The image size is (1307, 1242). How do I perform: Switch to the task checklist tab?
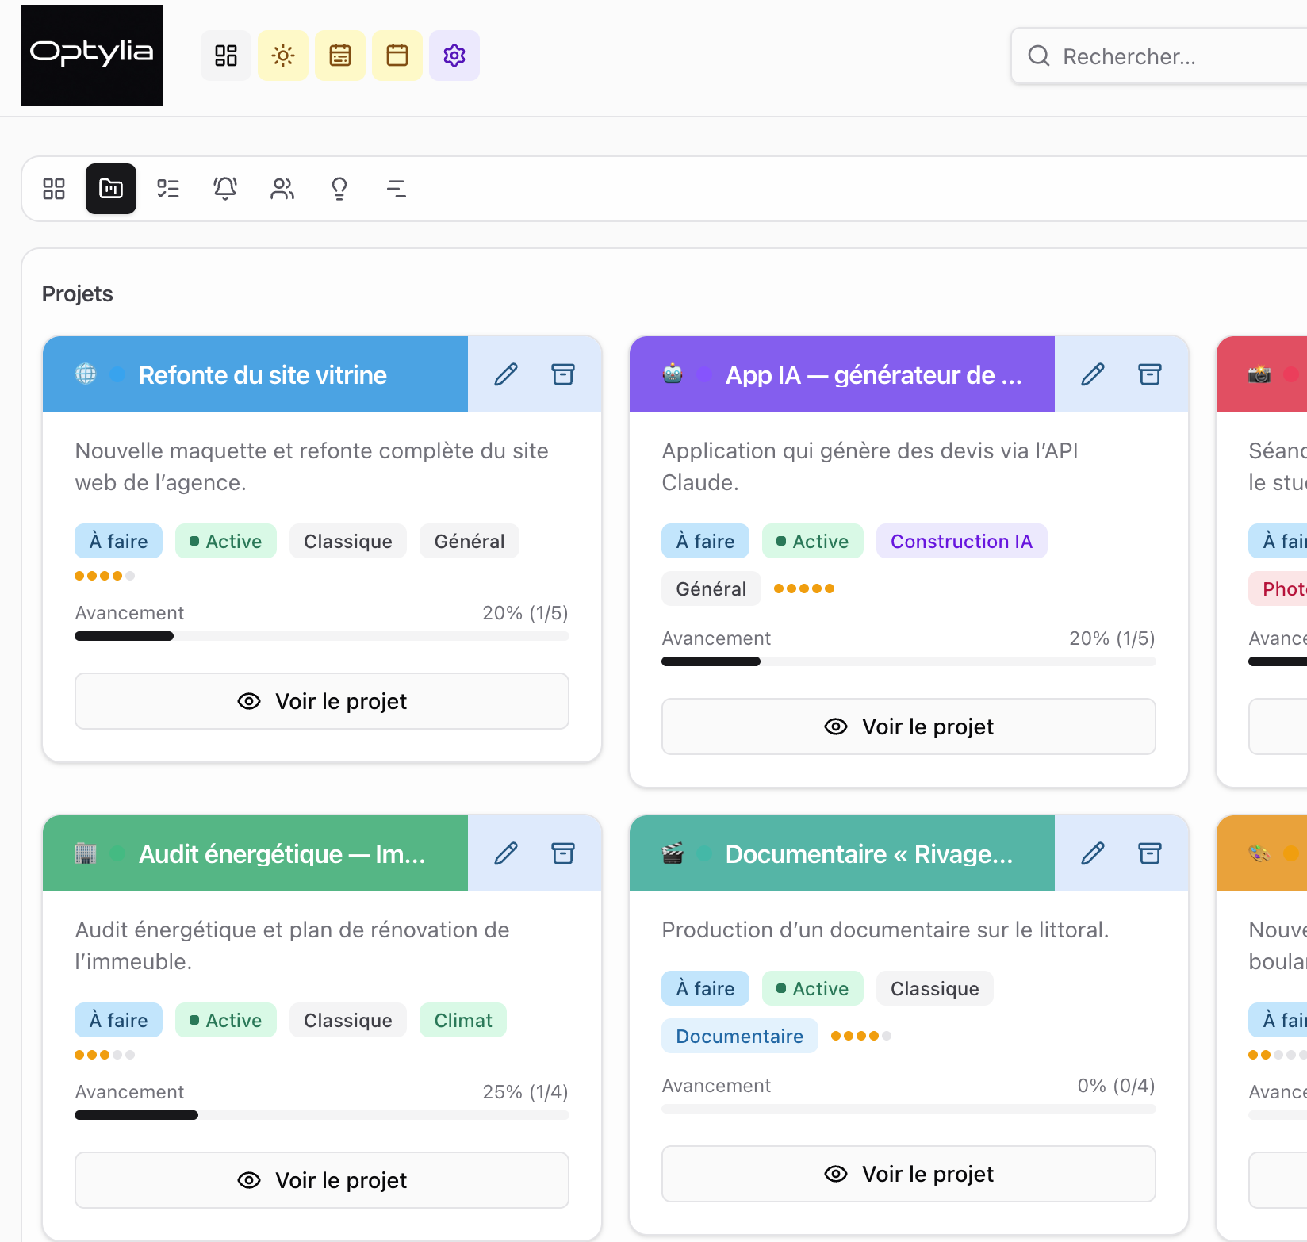pos(168,189)
